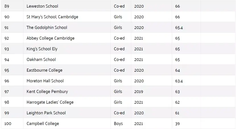Select Campbell College in the last row

(x=43, y=124)
